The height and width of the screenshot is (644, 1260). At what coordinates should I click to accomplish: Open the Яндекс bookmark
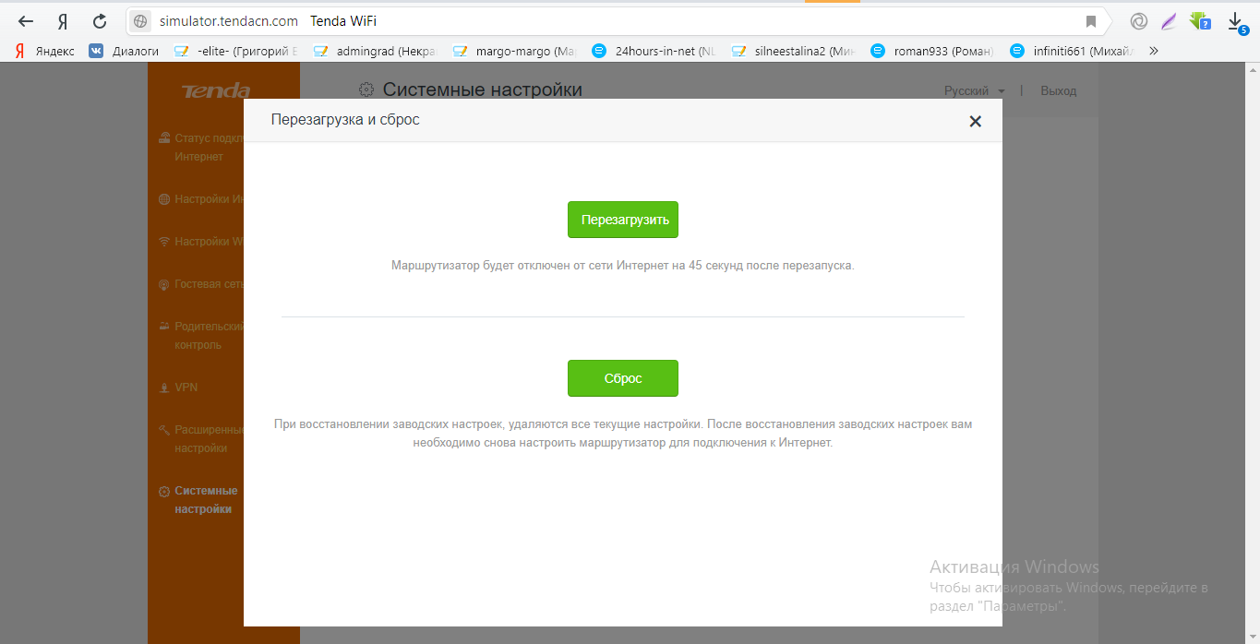[45, 52]
